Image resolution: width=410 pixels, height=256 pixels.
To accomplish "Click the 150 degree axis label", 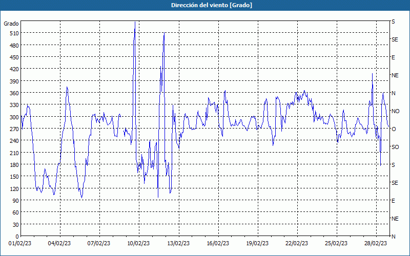I will point(14,177).
